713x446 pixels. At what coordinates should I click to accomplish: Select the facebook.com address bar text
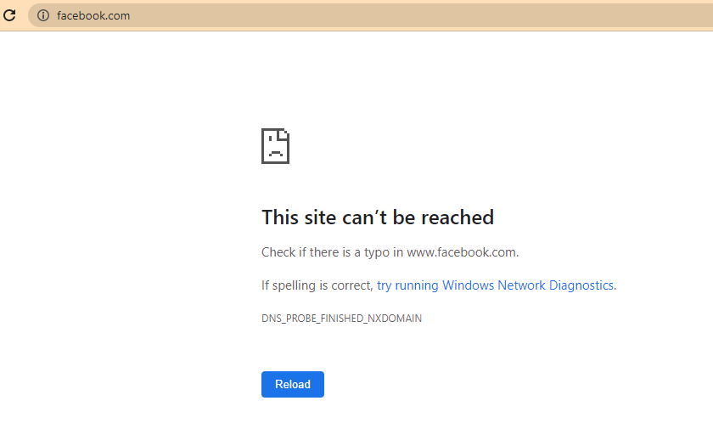(x=93, y=15)
